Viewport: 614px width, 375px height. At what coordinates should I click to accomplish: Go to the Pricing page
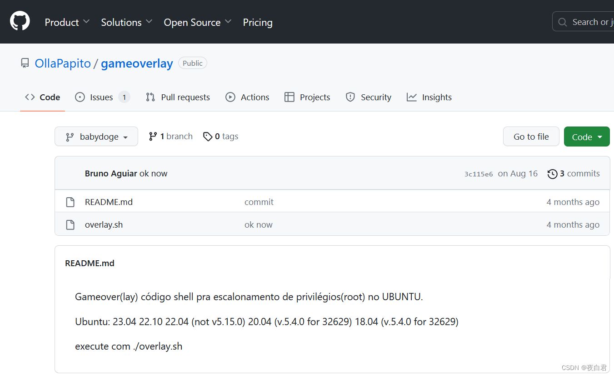258,22
